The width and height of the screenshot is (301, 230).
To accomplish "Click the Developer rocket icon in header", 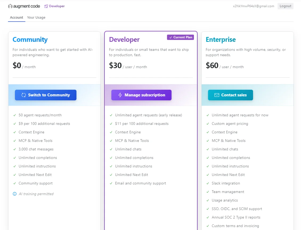I will tap(46, 6).
